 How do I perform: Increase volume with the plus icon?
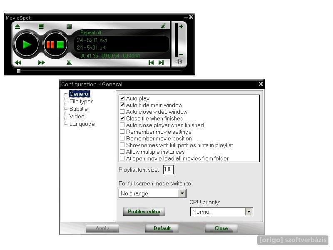coord(181,27)
